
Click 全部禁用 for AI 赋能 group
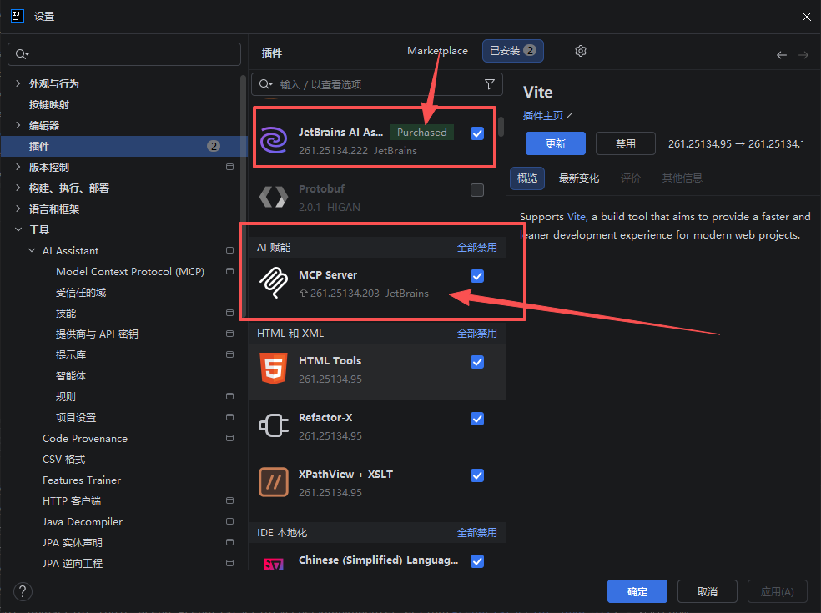[x=477, y=247]
